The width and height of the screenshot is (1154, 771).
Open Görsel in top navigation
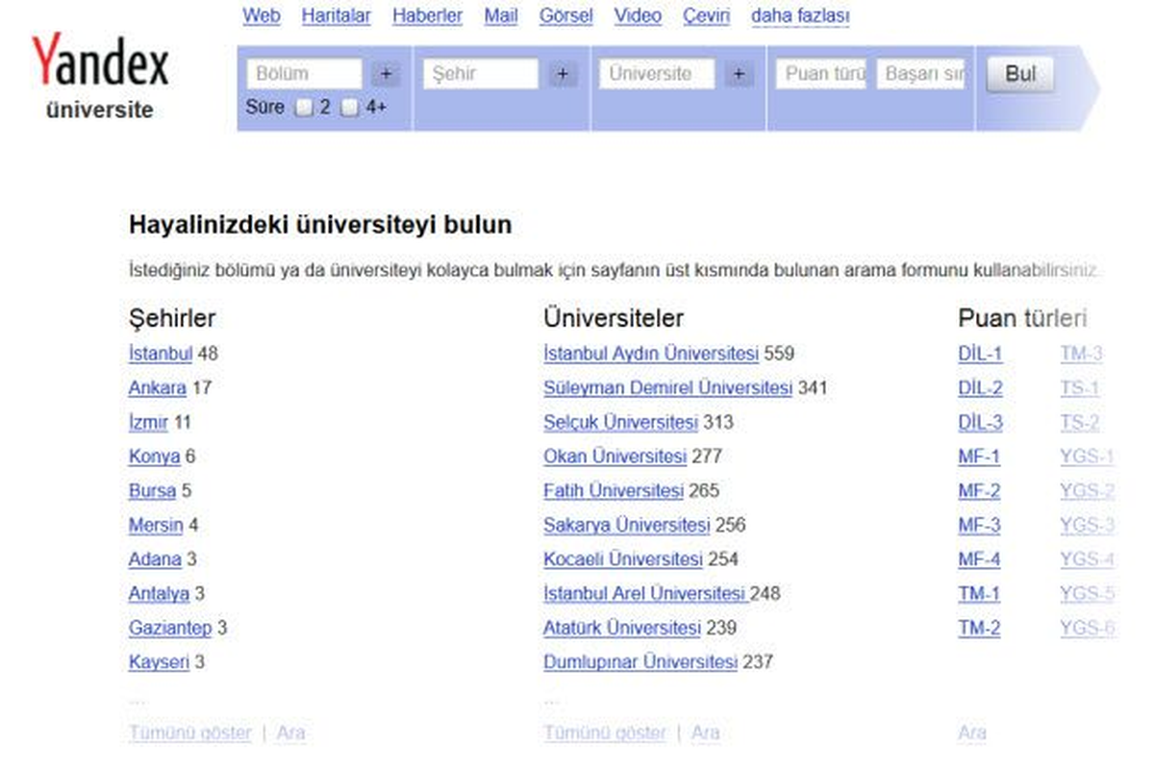[566, 16]
